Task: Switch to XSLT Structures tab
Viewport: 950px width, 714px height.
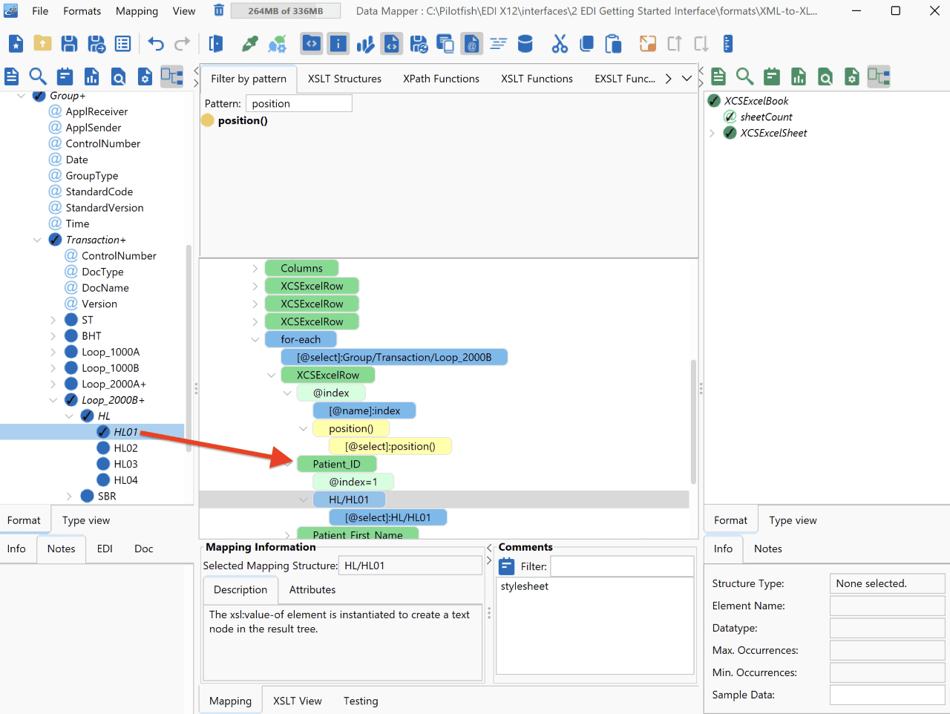Action: 344,78
